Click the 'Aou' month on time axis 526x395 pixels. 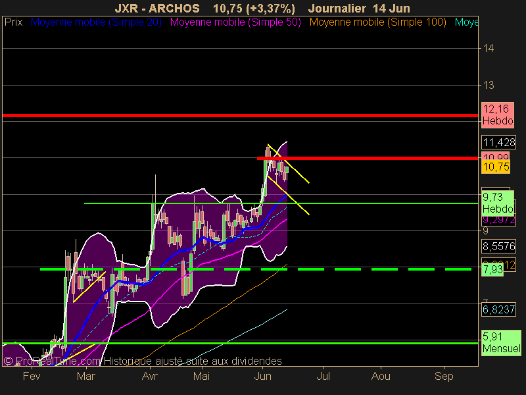[x=381, y=376]
